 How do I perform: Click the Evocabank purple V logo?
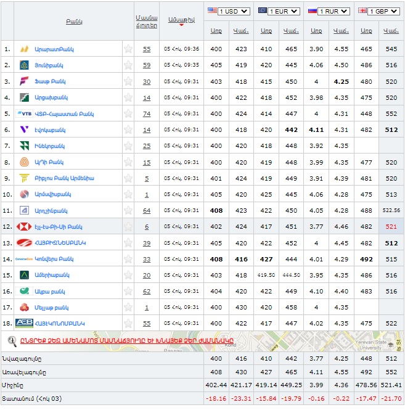(24, 129)
